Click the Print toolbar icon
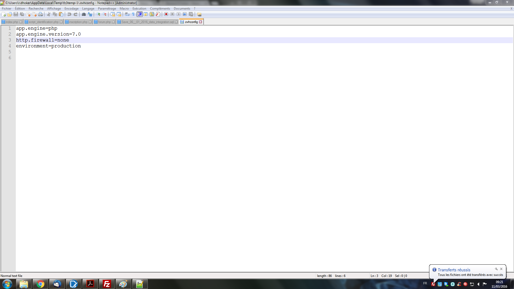The image size is (514, 289). (40, 14)
